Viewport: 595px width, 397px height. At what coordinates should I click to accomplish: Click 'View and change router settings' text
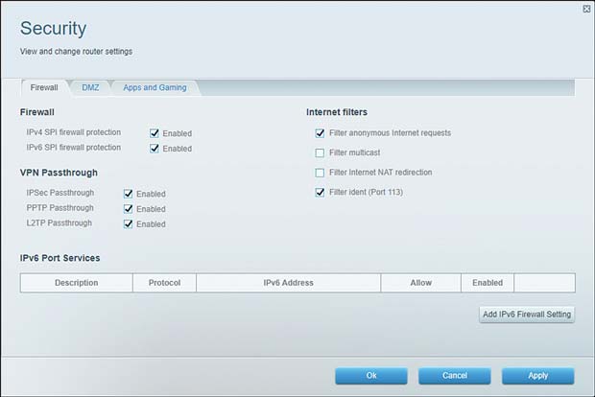76,51
